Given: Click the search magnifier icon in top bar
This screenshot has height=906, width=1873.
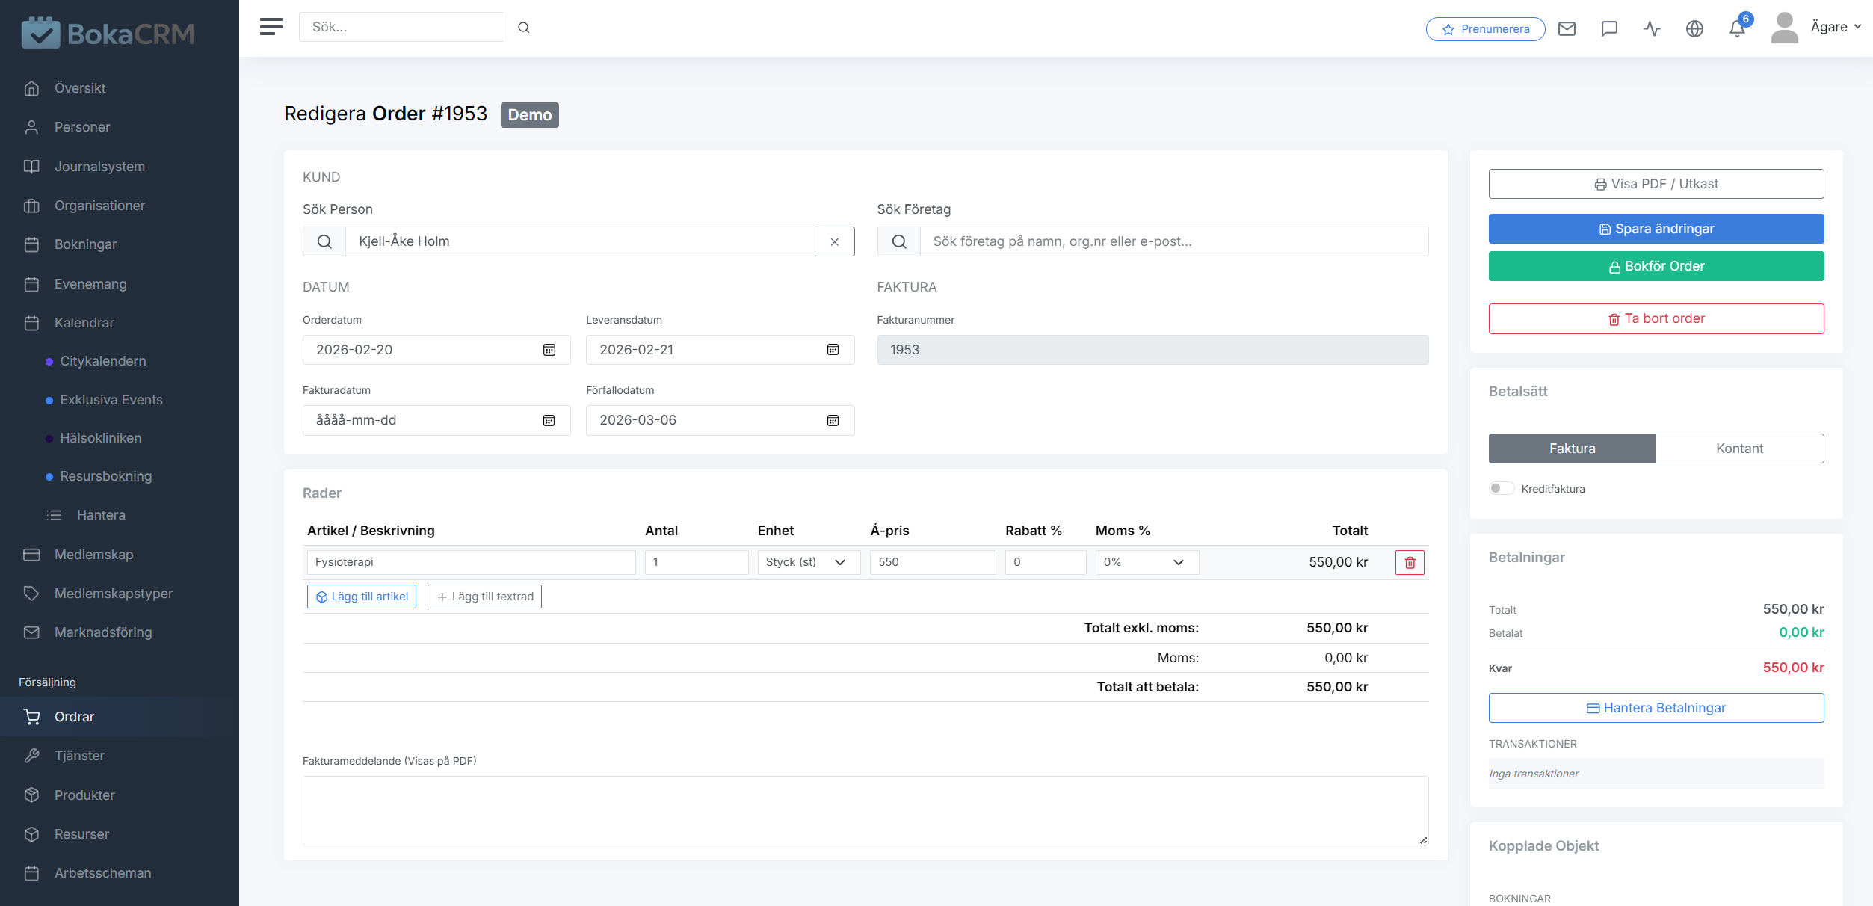Looking at the screenshot, I should pos(524,28).
